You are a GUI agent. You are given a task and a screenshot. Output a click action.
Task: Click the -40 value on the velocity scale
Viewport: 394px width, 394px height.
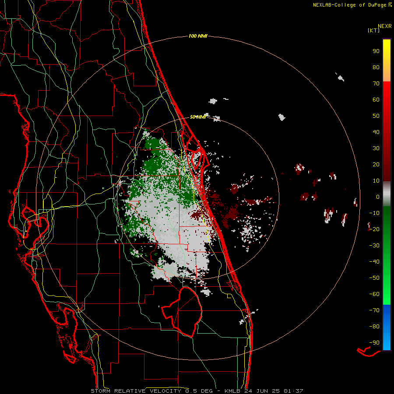click(x=374, y=262)
